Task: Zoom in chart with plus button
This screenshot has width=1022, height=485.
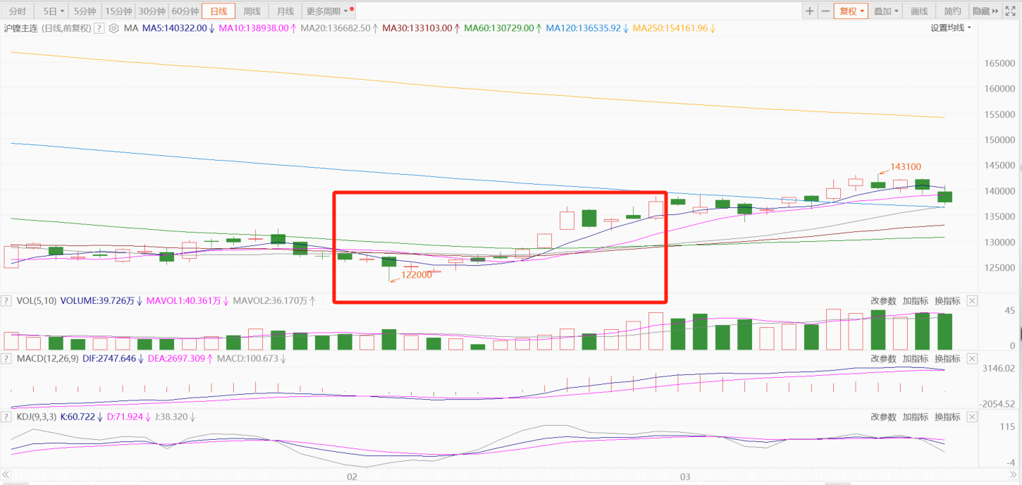Action: point(810,11)
